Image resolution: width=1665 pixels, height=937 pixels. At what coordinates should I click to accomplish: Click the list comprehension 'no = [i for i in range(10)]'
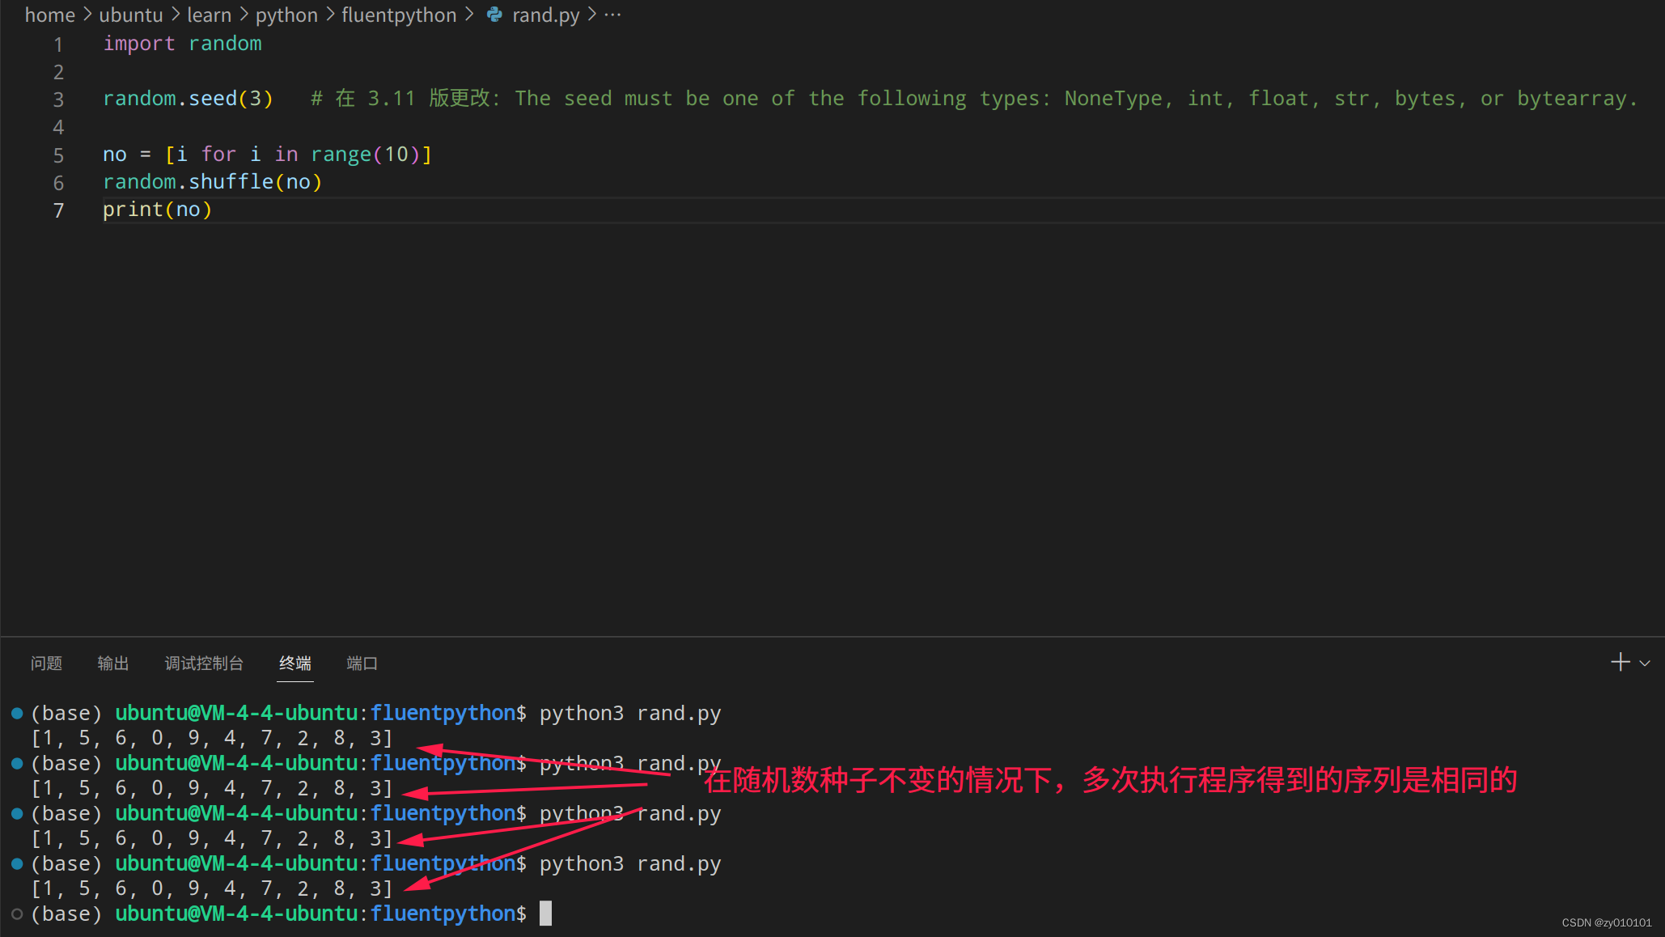click(x=267, y=154)
